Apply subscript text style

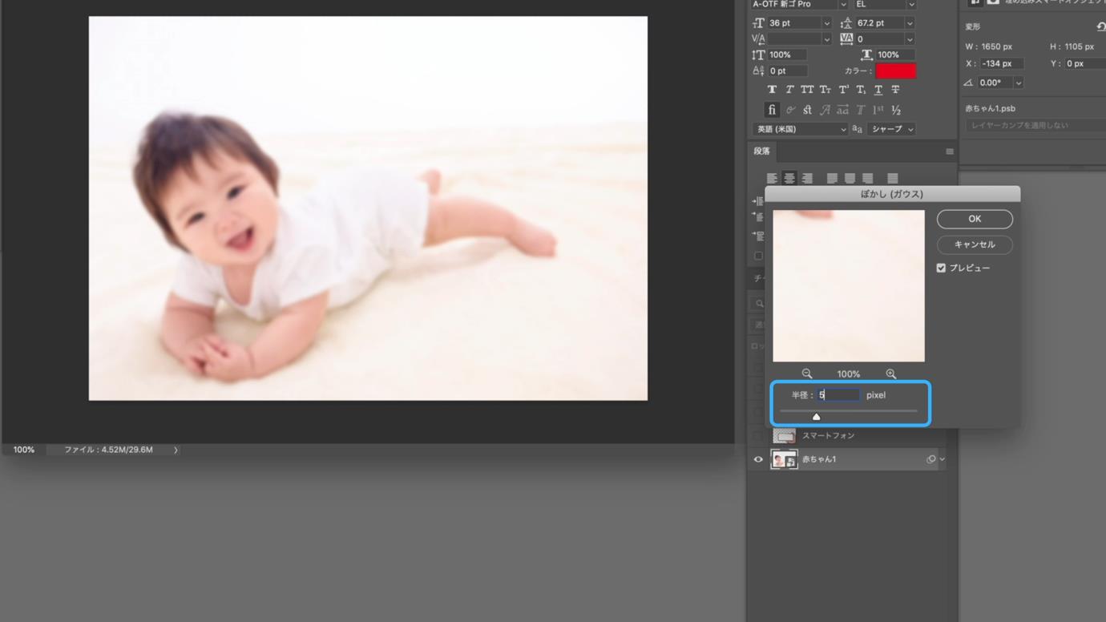861,90
